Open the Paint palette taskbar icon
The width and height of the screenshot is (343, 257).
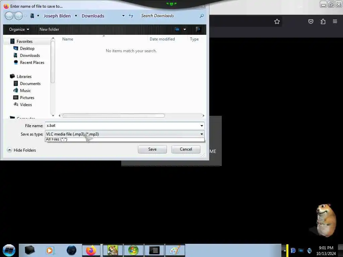pyautogui.click(x=175, y=250)
